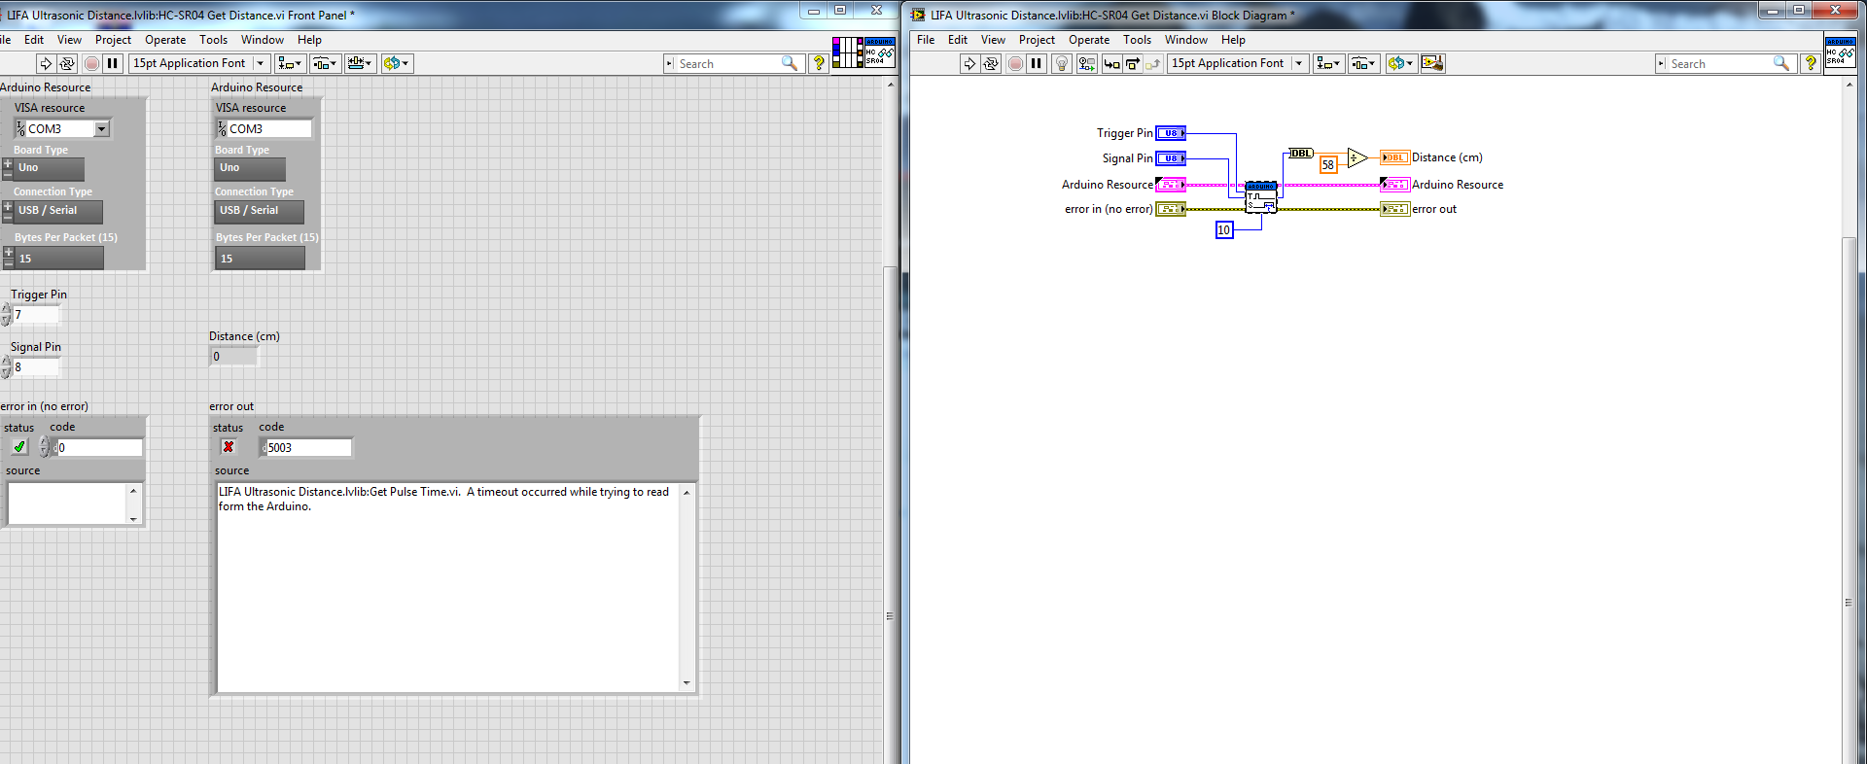This screenshot has height=764, width=1867.
Task: Click HC-SR04 VI icon in Front Panel
Action: click(x=879, y=52)
